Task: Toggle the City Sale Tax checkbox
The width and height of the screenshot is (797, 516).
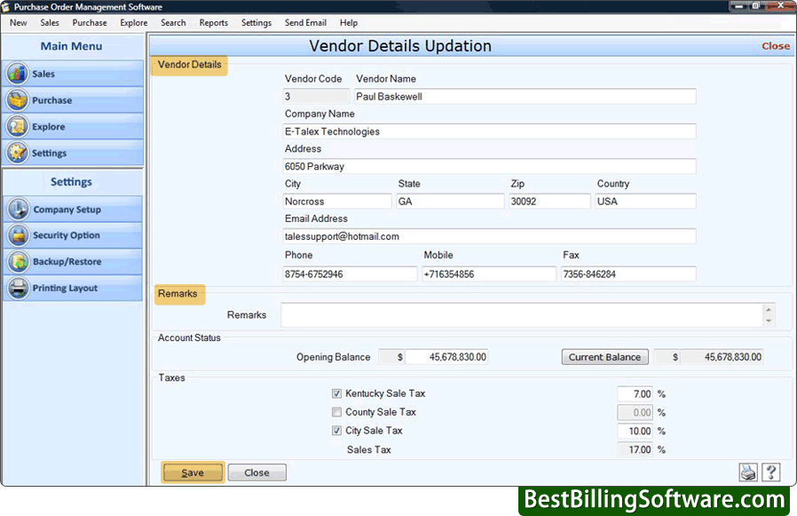Action: point(336,431)
